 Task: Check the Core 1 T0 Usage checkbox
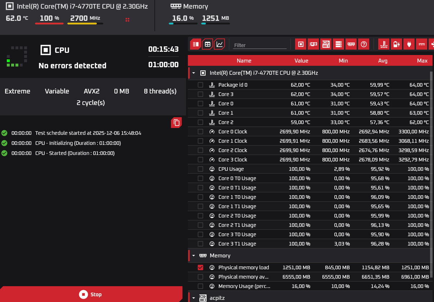[200, 197]
